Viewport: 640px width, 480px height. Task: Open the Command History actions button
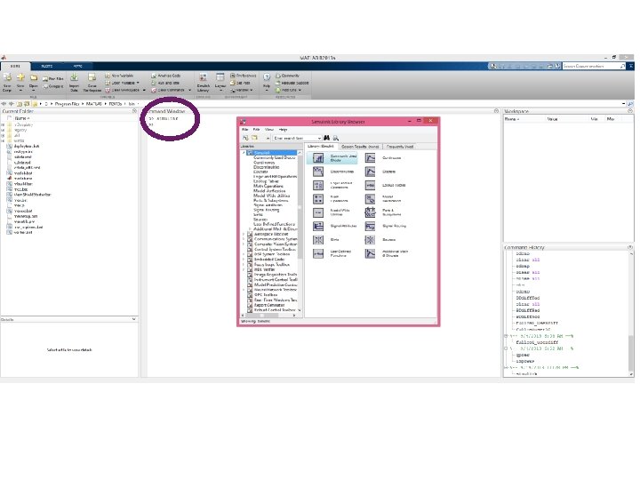(630, 247)
